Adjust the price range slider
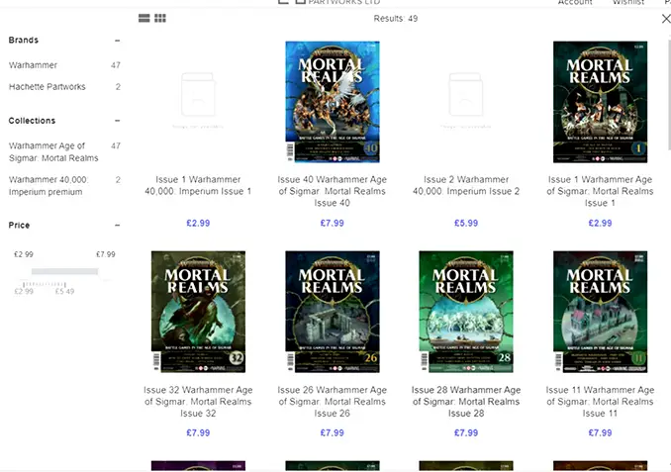671x472 pixels. pyautogui.click(x=64, y=271)
